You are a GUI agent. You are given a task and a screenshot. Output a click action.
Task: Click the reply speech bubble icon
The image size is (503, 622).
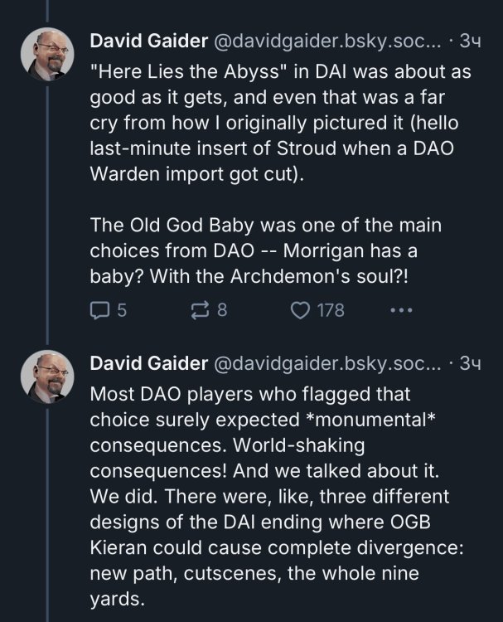pos(99,310)
